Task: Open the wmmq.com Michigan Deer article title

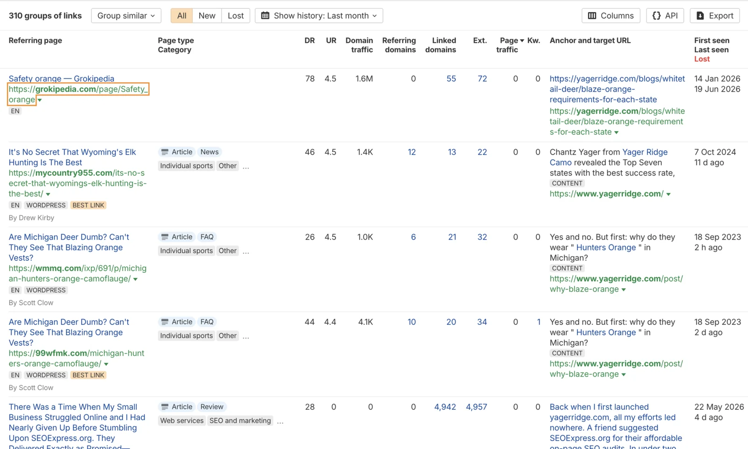Action: pos(69,247)
